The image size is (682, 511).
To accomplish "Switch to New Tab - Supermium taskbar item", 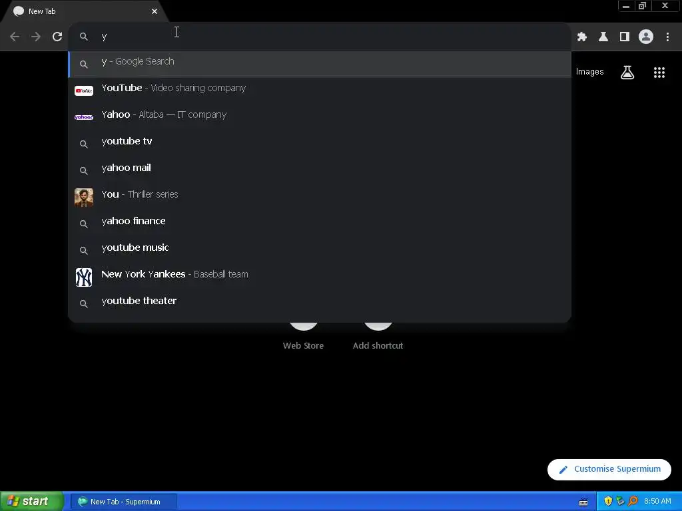I will click(x=124, y=502).
